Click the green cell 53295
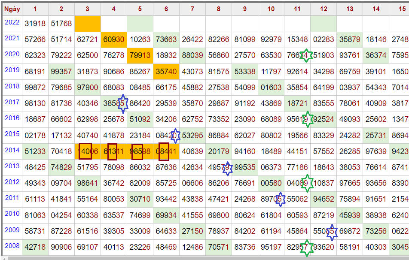The height and width of the screenshot is (260, 409). [x=192, y=136]
